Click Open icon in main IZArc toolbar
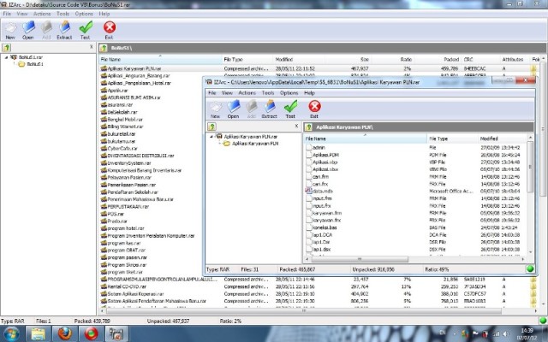 pos(28,30)
